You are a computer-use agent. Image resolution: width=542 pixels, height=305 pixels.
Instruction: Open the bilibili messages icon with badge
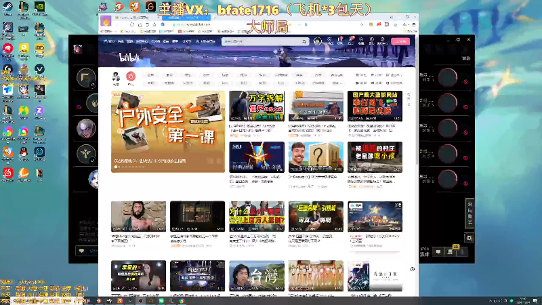(x=340, y=41)
